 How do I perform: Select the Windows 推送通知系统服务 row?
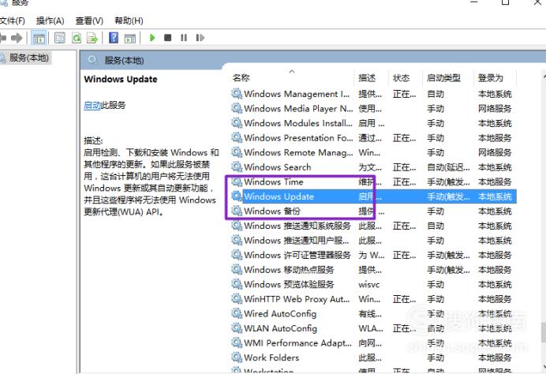coord(373,226)
